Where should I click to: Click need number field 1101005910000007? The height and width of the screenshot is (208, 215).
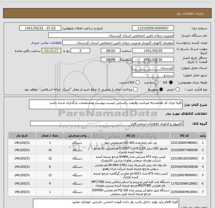[153, 28]
